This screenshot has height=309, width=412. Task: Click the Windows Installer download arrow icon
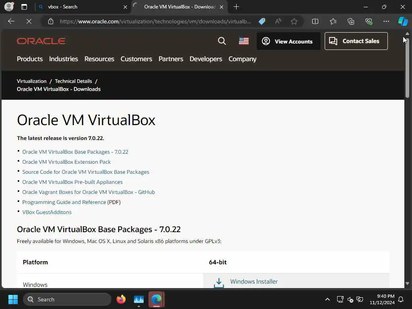point(219,283)
